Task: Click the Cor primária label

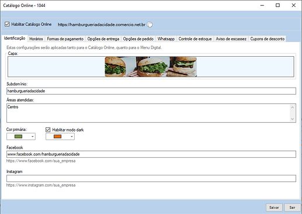Action: [x=16, y=129]
